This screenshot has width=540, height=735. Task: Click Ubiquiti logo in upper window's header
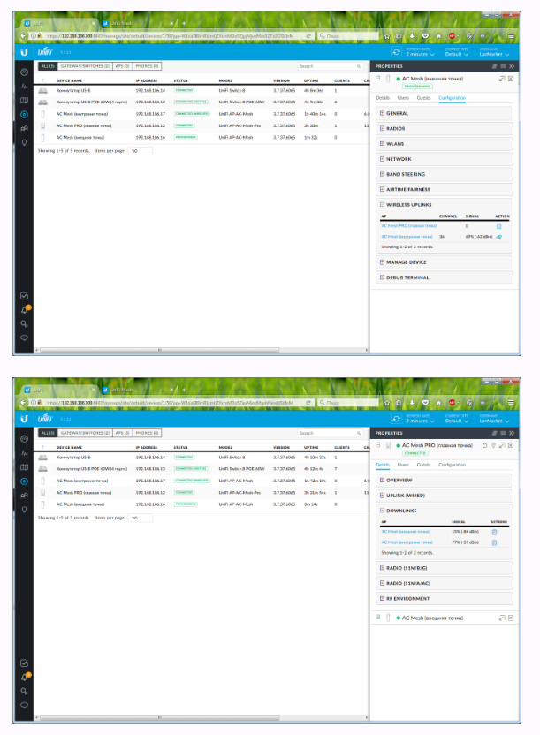[25, 52]
